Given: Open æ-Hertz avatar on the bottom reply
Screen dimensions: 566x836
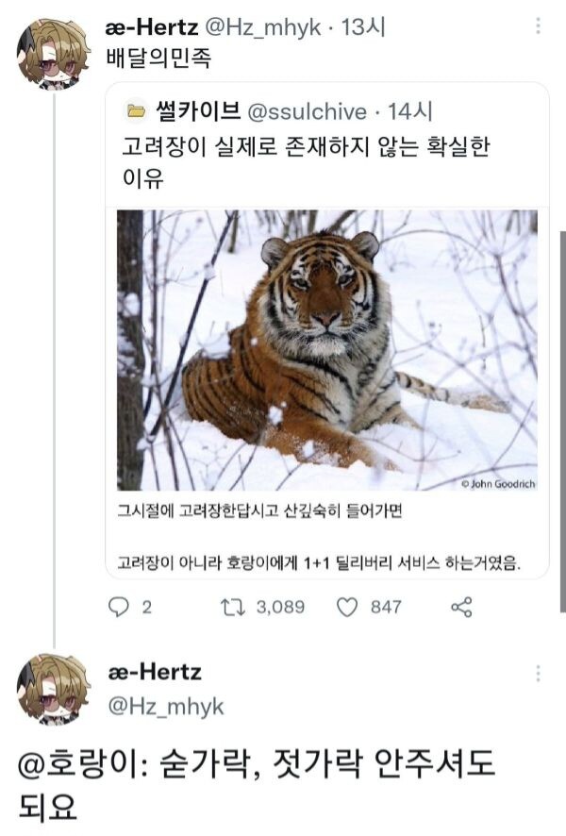Looking at the screenshot, I should pos(53,688).
